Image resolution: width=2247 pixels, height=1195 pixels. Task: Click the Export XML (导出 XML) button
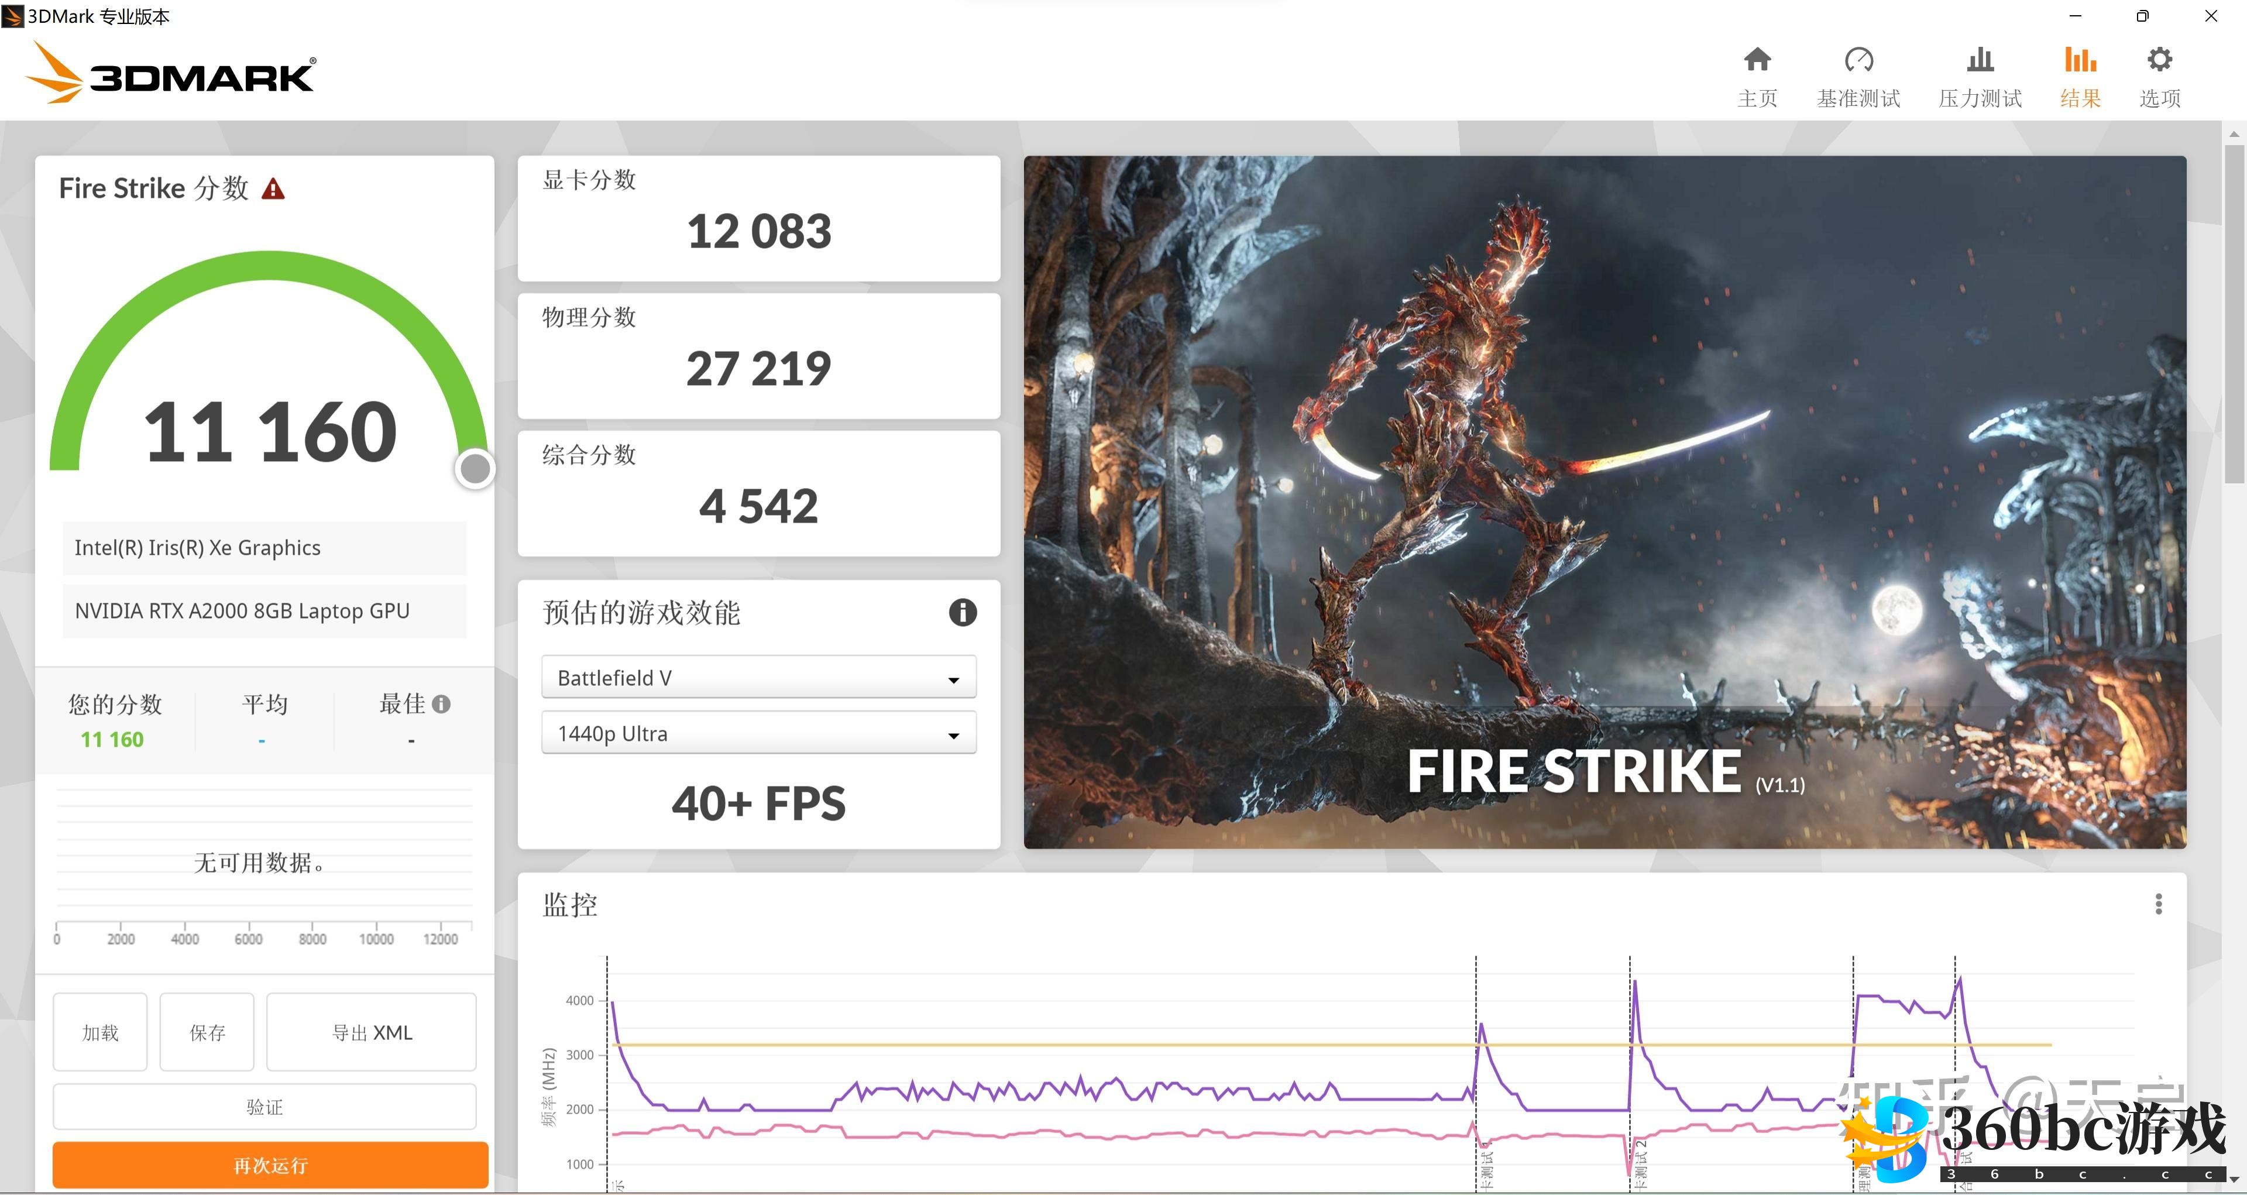(371, 1032)
